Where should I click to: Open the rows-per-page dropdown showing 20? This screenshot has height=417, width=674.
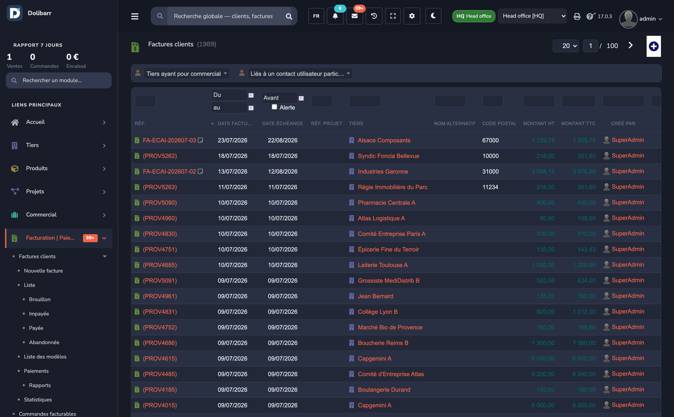566,46
